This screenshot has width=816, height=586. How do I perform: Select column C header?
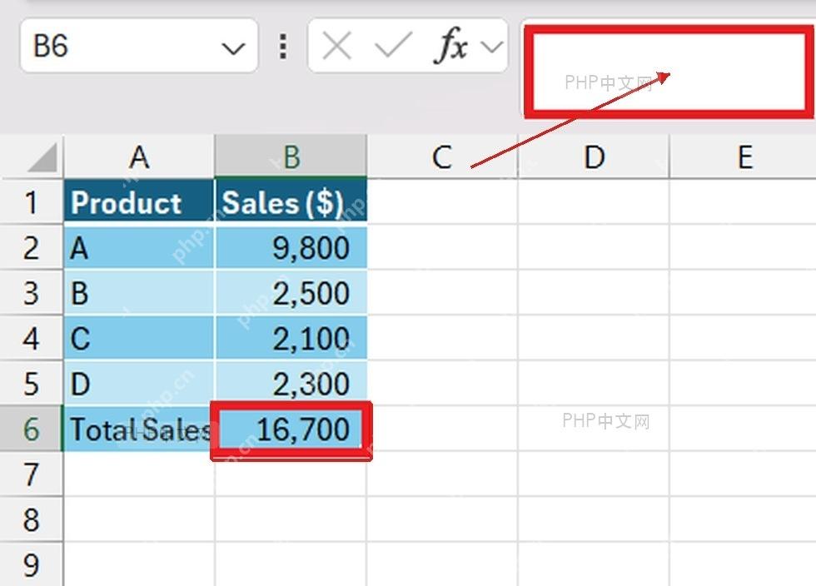(x=442, y=156)
